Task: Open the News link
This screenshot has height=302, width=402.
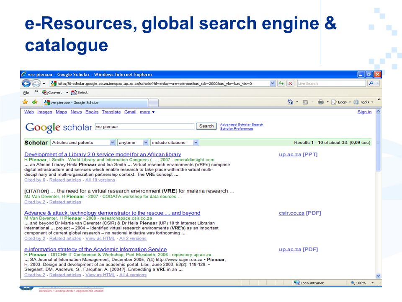Action: (76, 112)
